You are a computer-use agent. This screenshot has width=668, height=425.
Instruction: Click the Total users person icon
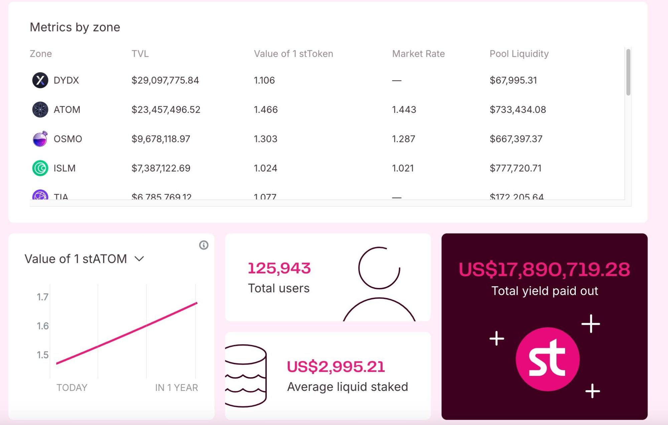tap(379, 284)
